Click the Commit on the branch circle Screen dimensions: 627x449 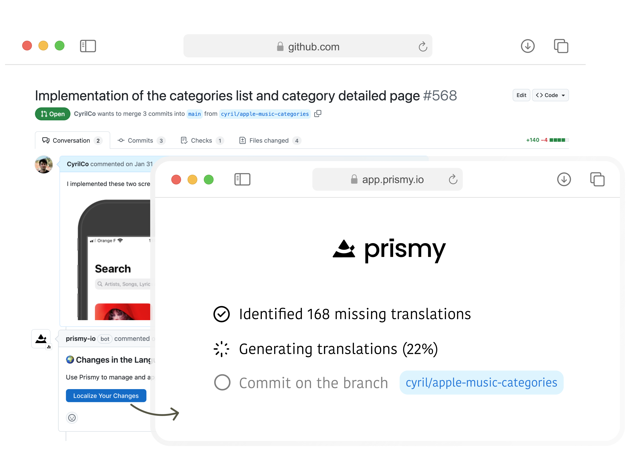(x=222, y=383)
